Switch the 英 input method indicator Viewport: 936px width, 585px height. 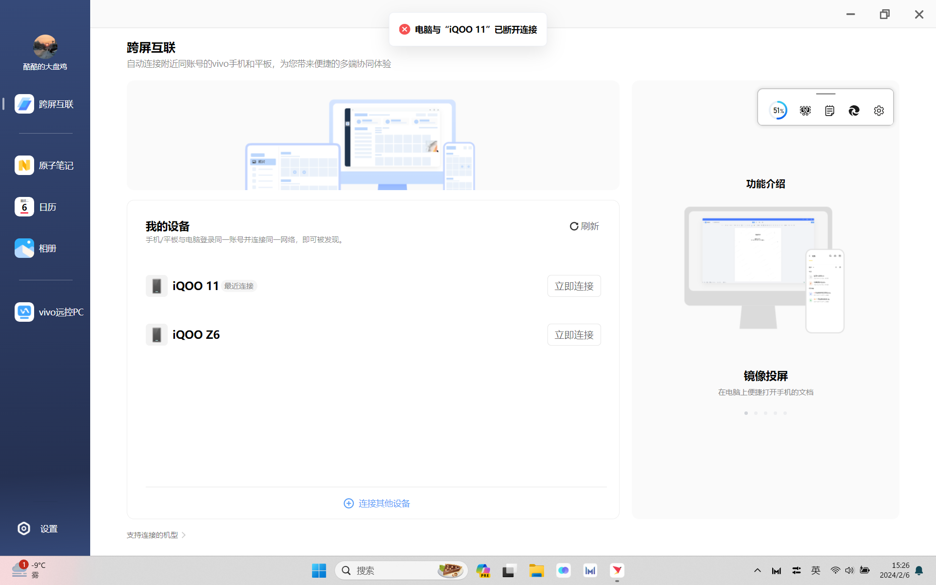coord(816,570)
